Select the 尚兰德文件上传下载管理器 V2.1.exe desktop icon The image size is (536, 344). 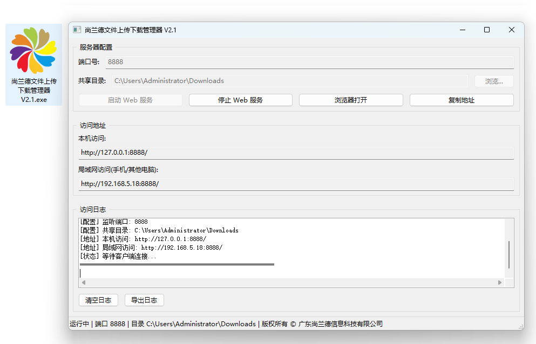coord(33,65)
